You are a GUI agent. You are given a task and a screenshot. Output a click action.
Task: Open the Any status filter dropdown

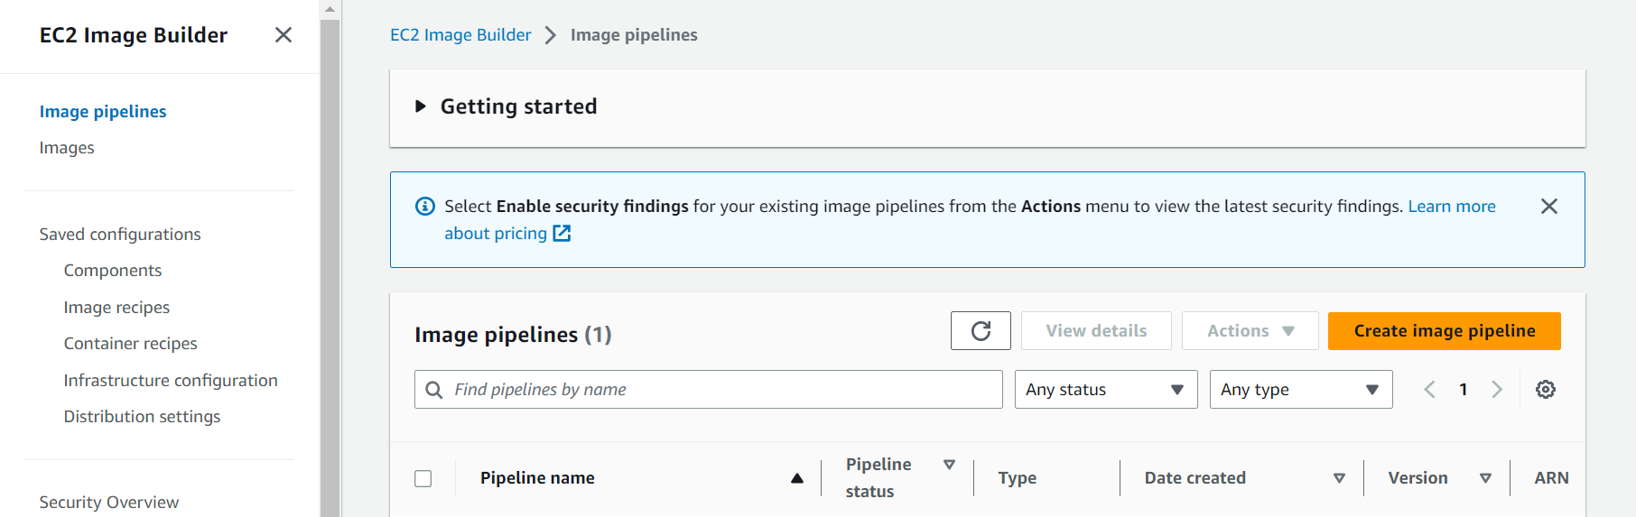click(x=1106, y=390)
